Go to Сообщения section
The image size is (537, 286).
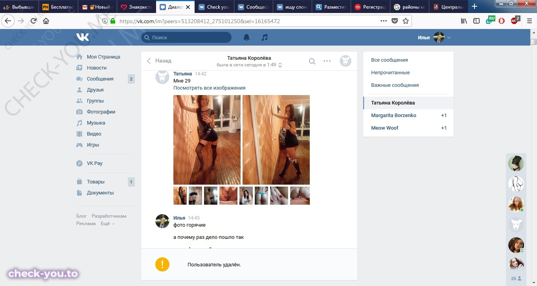[x=100, y=79]
